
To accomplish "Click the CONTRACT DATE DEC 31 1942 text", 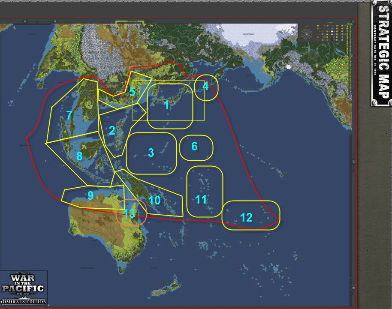I will coord(375,49).
